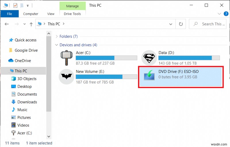Open the Recent locations dropdown

pyautogui.click(x=24, y=24)
